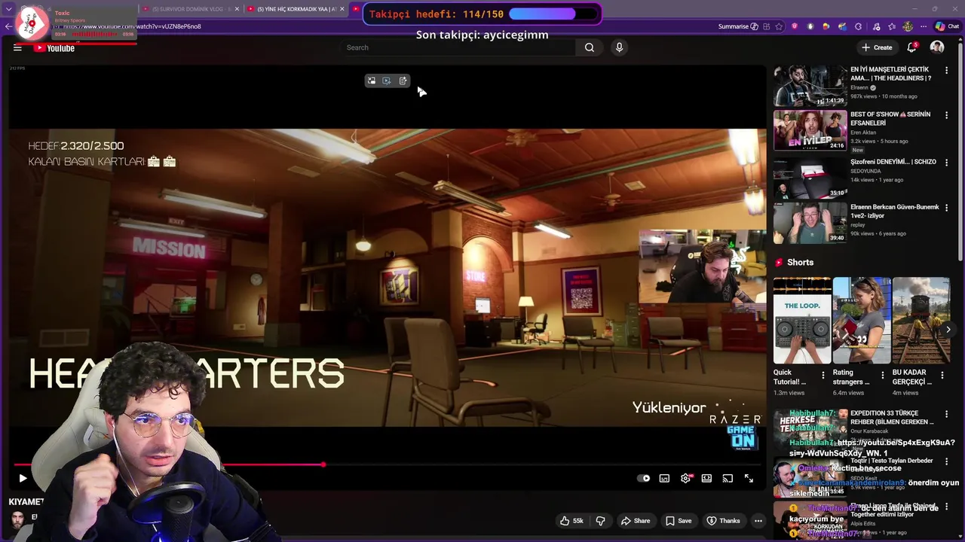Open BU KADAR GERÇEKÇİ short thumbnail

(x=921, y=321)
